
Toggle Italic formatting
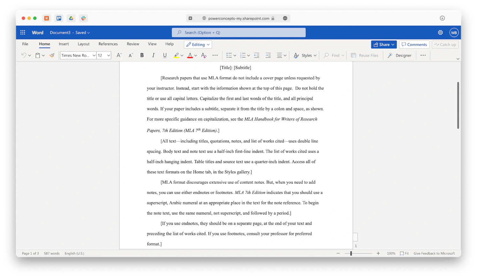[153, 55]
